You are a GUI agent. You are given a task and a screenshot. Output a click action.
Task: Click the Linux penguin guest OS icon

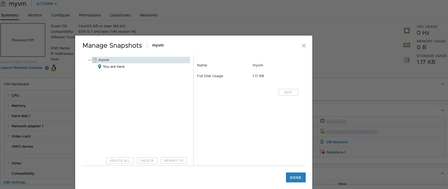[54, 68]
